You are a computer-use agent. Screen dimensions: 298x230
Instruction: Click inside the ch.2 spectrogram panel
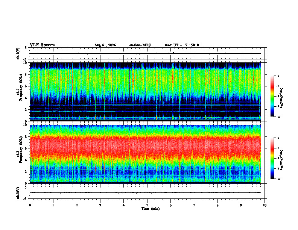pos(145,154)
